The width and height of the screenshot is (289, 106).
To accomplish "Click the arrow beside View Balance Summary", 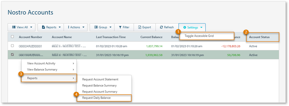I will pyautogui.click(x=73, y=70).
